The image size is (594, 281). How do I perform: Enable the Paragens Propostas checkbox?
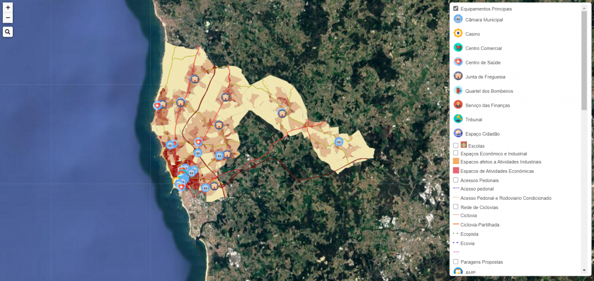tap(456, 261)
